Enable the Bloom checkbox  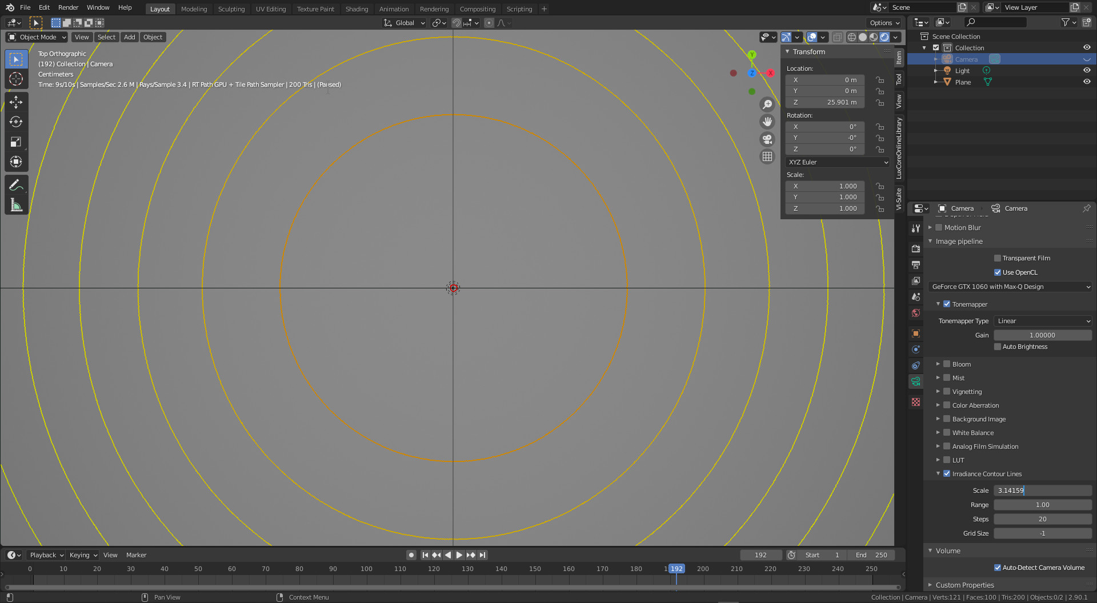(947, 364)
